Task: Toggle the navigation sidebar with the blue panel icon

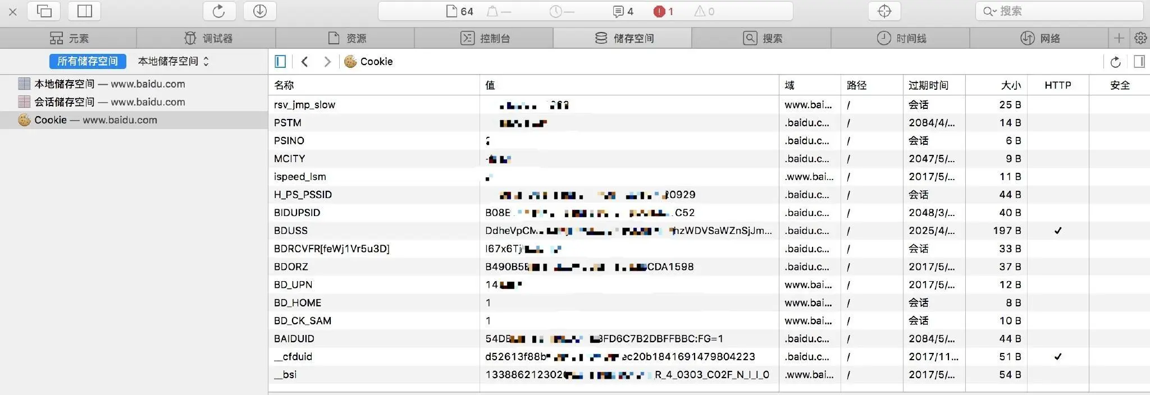Action: (x=280, y=61)
